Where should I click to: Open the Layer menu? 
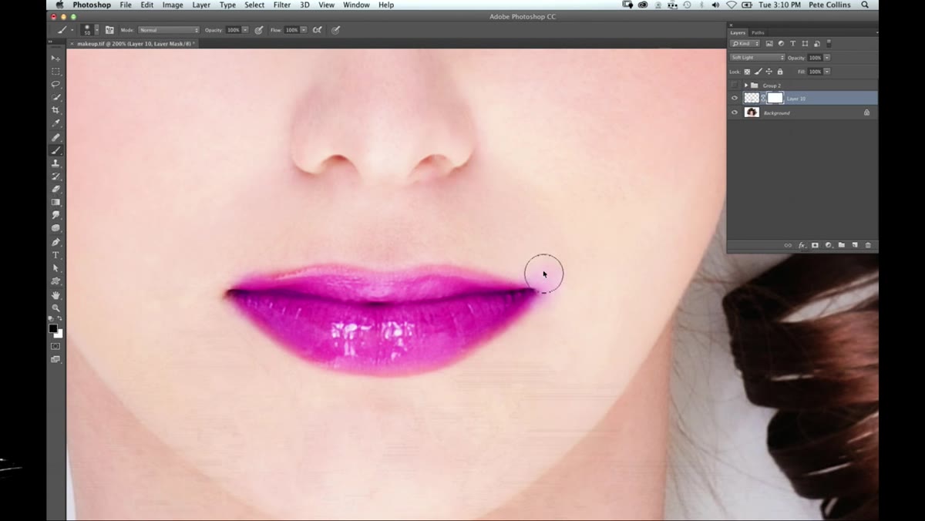pyautogui.click(x=201, y=5)
